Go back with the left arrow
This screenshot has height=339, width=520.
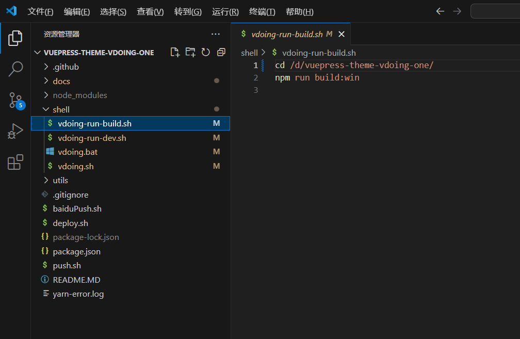click(x=440, y=11)
